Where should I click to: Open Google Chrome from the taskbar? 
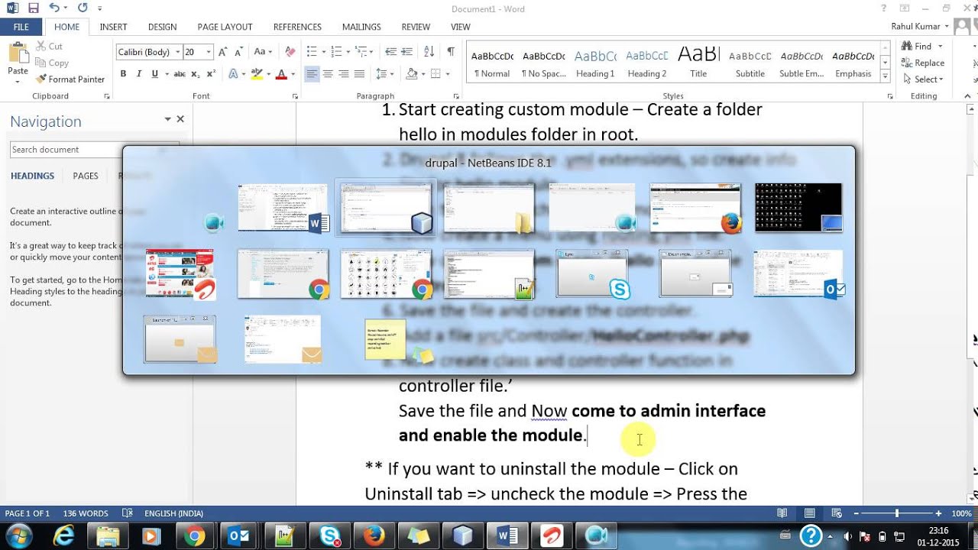point(195,536)
